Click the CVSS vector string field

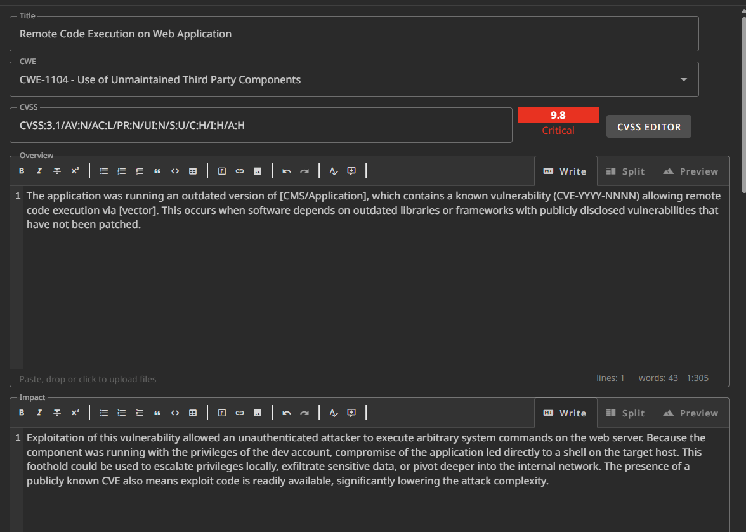260,125
